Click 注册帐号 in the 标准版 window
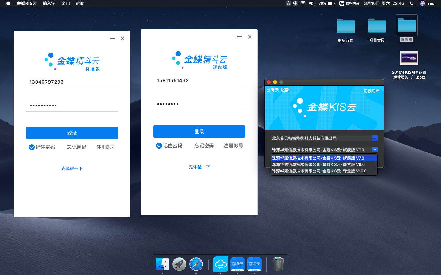Screen dimensions: 441x275 pos(106,147)
